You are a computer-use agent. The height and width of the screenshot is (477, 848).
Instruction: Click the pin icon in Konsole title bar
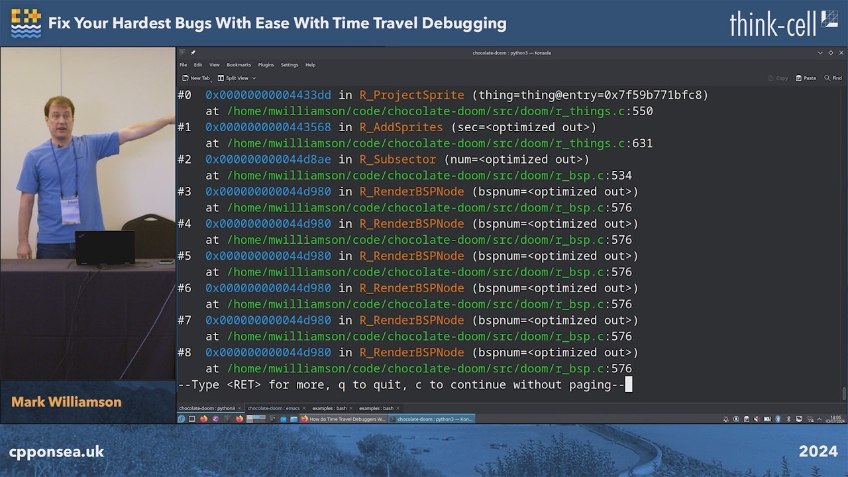pyautogui.click(x=193, y=53)
